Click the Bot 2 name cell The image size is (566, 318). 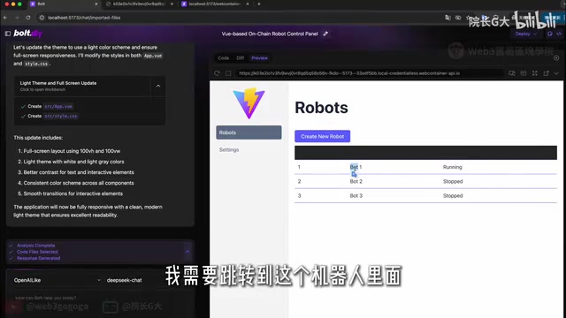pyautogui.click(x=356, y=181)
